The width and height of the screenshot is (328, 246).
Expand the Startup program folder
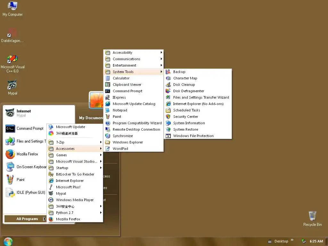[x=75, y=168]
